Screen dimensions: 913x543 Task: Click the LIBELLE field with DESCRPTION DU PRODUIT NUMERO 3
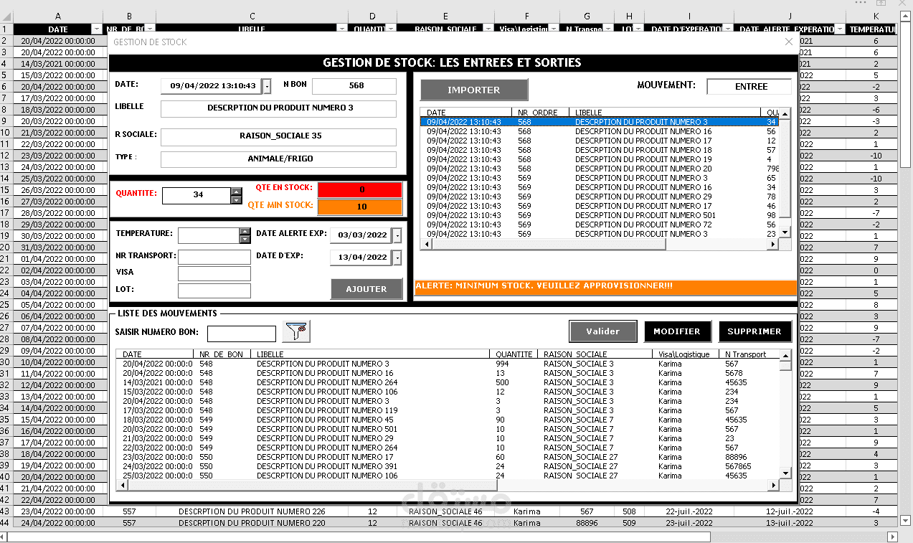[278, 108]
